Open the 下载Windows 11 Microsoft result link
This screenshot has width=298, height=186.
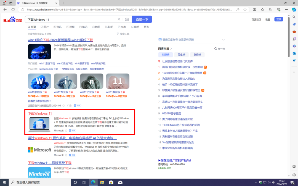coord(40,114)
